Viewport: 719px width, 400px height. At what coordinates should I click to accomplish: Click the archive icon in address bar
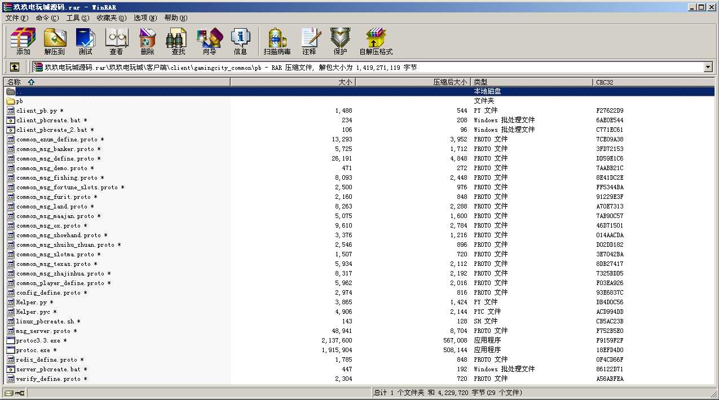[x=38, y=68]
